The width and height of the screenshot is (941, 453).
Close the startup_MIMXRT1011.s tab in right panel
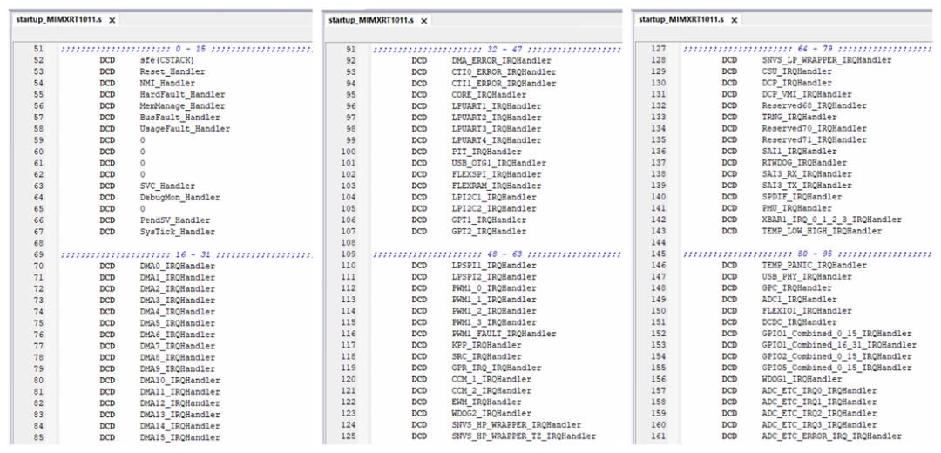735,20
